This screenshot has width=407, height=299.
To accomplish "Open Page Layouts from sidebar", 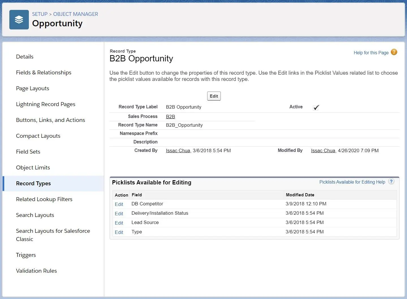I will pyautogui.click(x=33, y=88).
